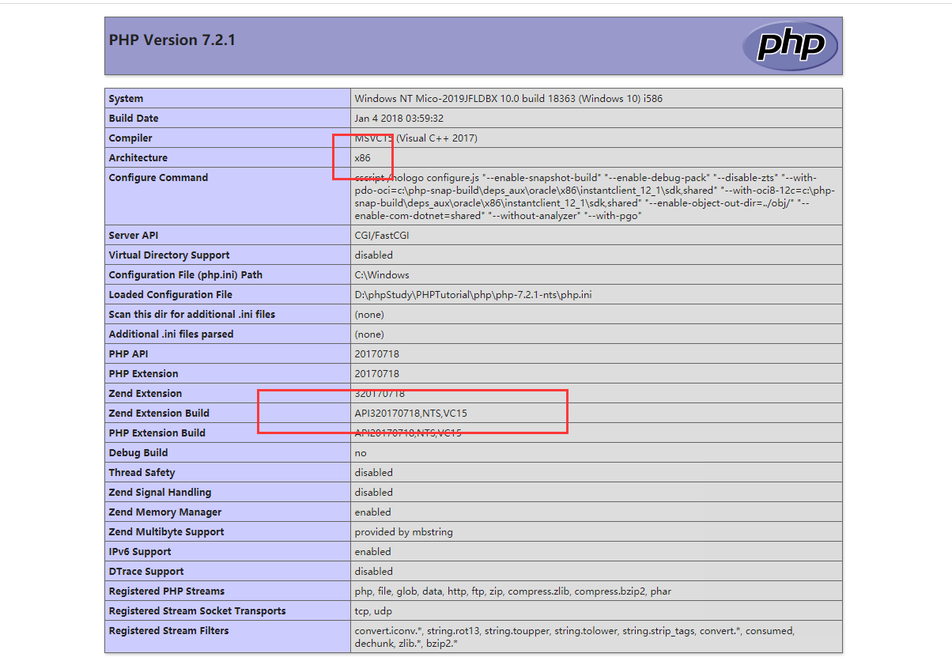Click 'Configuration File (php.ini) Path' label
Screen dimensions: 952x665
(x=186, y=275)
